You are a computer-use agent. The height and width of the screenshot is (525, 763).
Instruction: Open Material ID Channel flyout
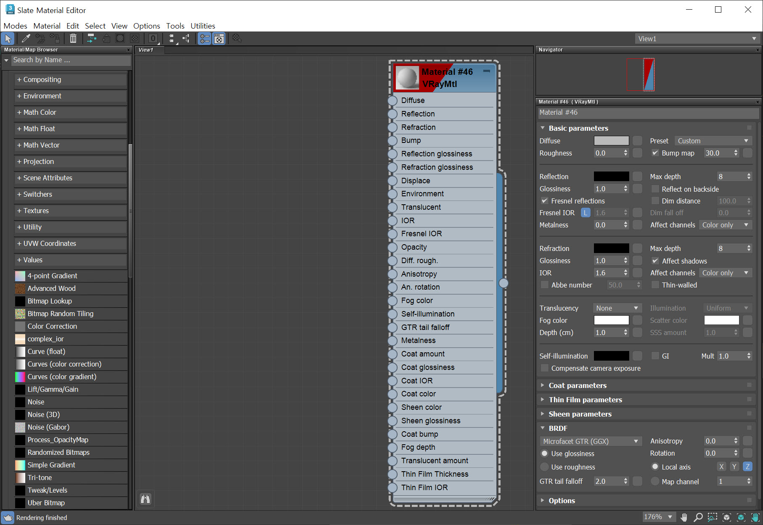pyautogui.click(x=154, y=39)
